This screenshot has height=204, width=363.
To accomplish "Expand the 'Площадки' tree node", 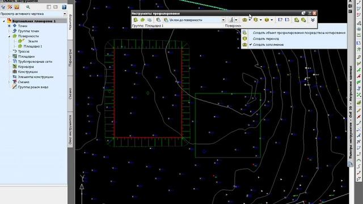I will [9, 57].
